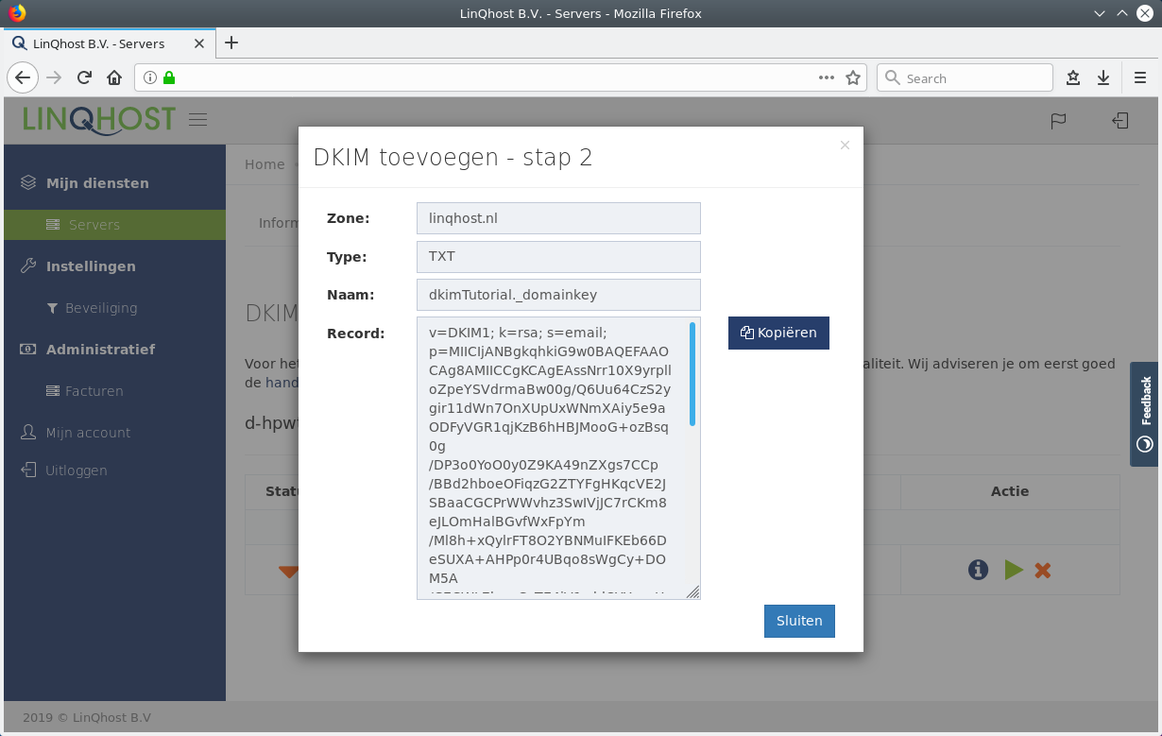Grab the Record textarea scrollbar thumb
1162x736 pixels.
(692, 374)
